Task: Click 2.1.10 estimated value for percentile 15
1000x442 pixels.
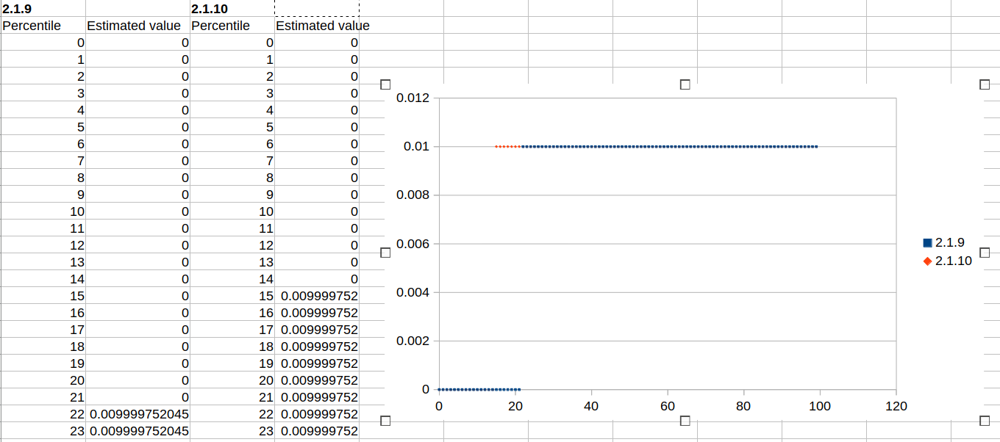Action: tap(317, 296)
